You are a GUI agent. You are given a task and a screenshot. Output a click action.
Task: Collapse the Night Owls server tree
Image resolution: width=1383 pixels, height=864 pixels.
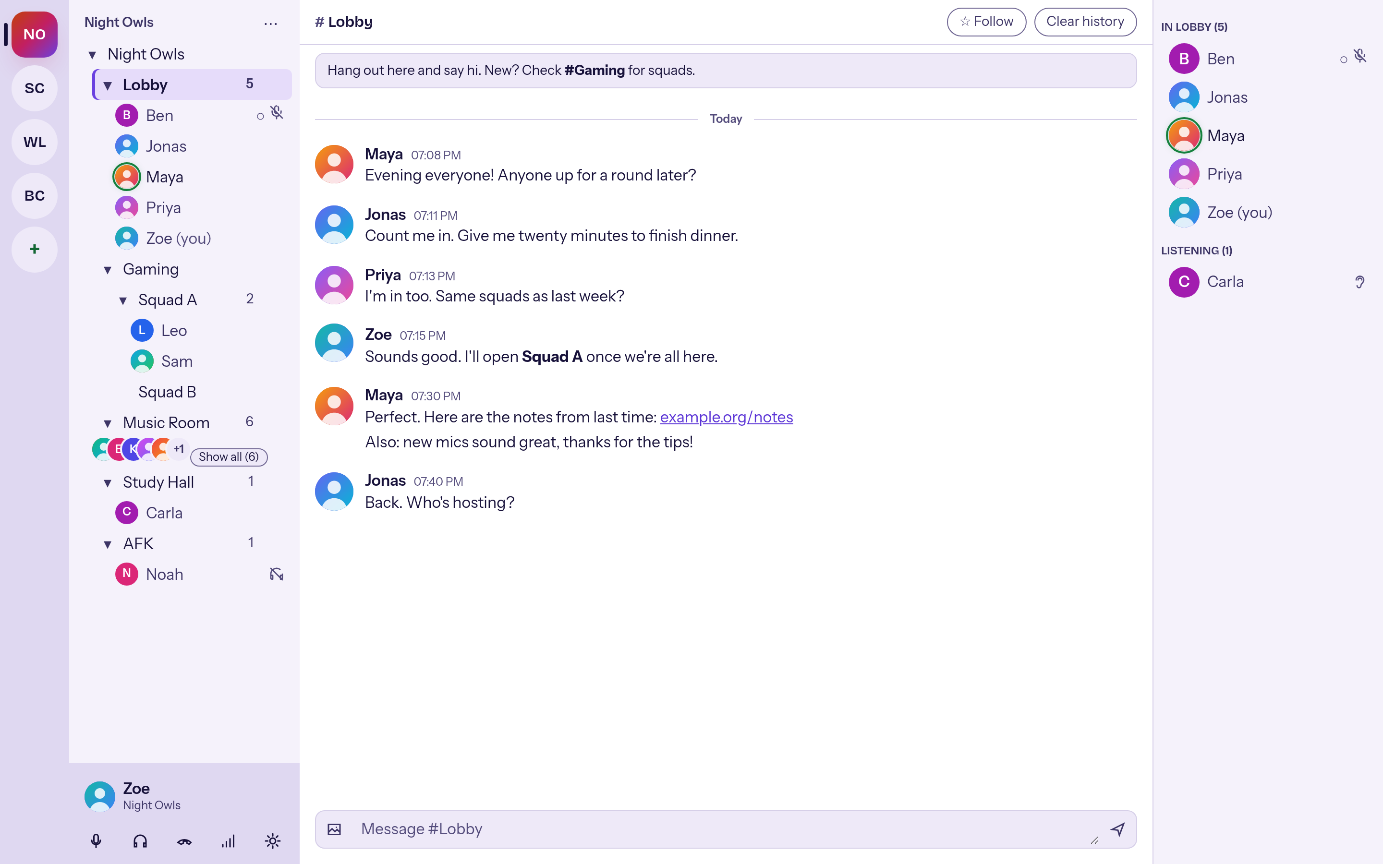pyautogui.click(x=92, y=55)
